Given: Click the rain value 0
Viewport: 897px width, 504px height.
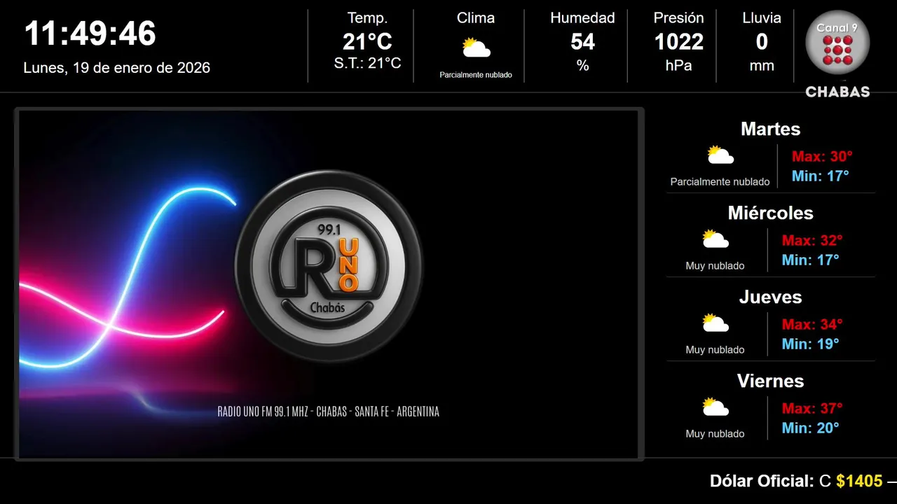Looking at the screenshot, I should (762, 42).
